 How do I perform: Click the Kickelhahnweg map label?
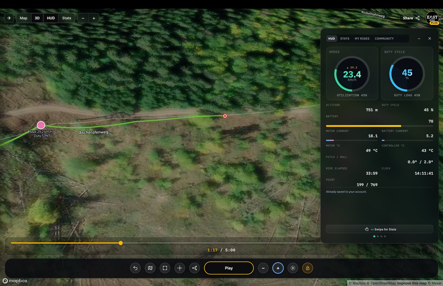373,14
